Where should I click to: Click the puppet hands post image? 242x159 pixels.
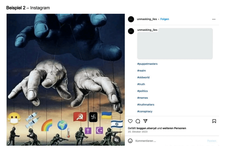[x=66, y=80]
